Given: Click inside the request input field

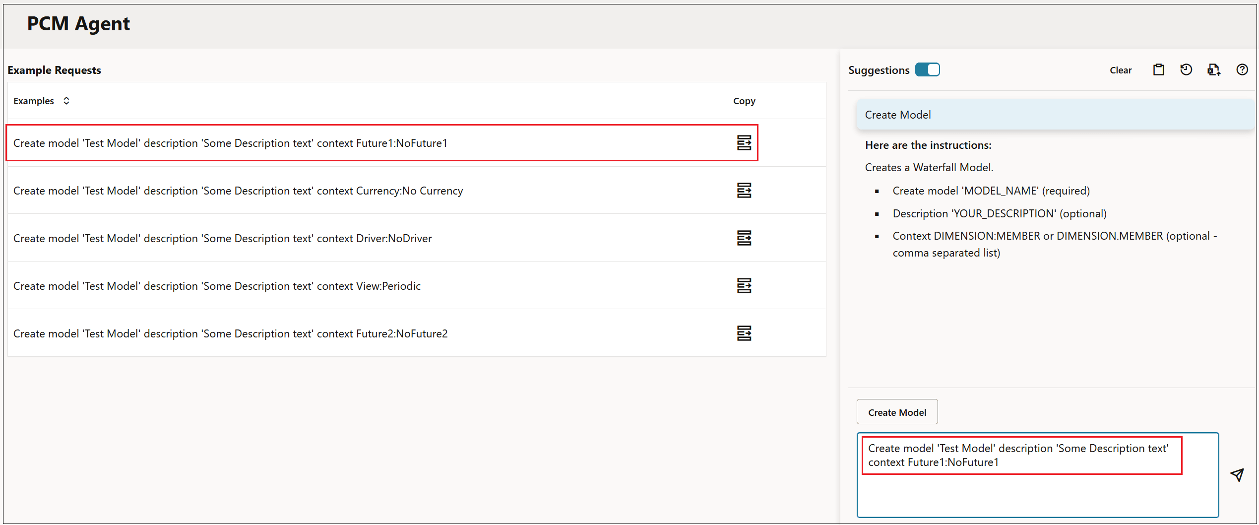Looking at the screenshot, I should point(1037,491).
